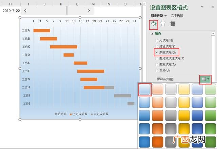
Task: Select the orange bar for 工作C
Action: pyautogui.click(x=64, y=47)
